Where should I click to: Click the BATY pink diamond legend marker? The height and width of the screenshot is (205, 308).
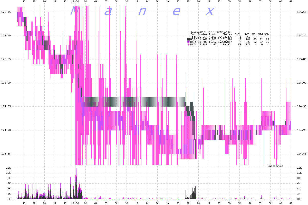188,45
